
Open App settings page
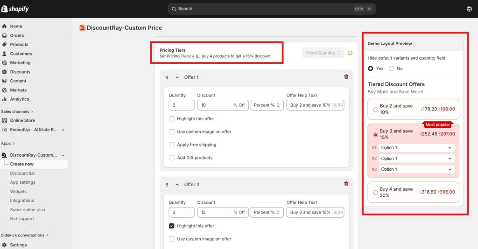coord(22,182)
